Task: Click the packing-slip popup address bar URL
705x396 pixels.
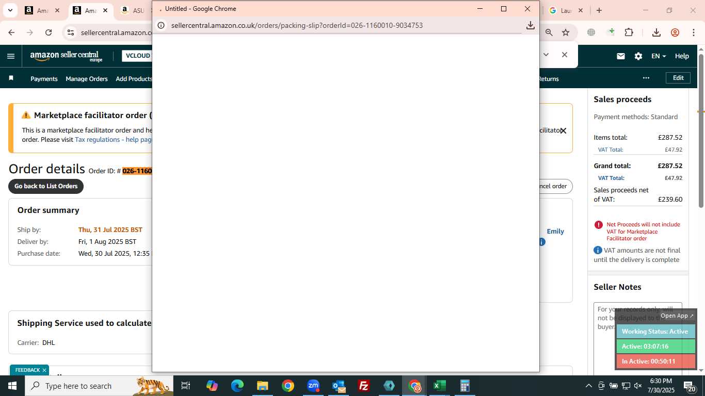Action: tap(297, 25)
